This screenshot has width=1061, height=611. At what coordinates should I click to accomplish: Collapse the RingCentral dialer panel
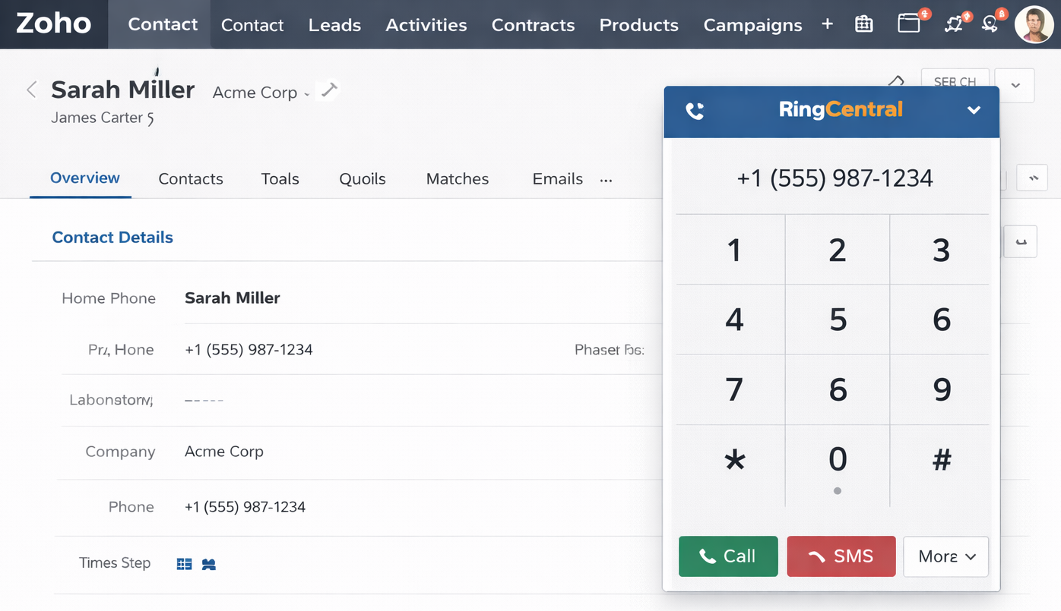click(974, 111)
